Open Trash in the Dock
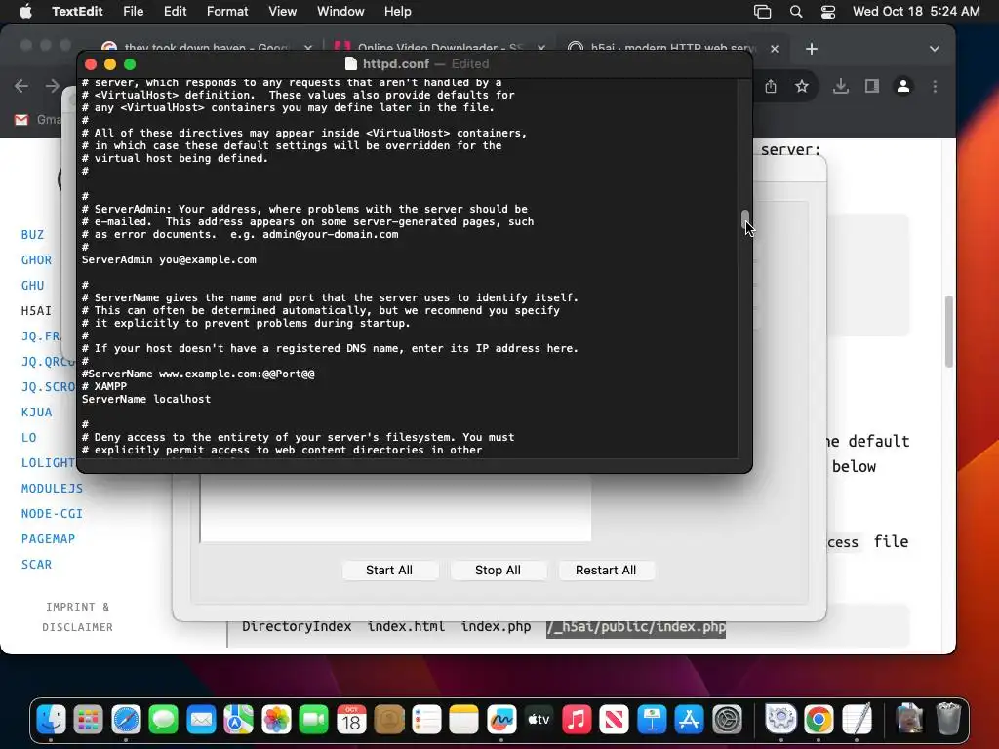The width and height of the screenshot is (999, 749). [948, 720]
